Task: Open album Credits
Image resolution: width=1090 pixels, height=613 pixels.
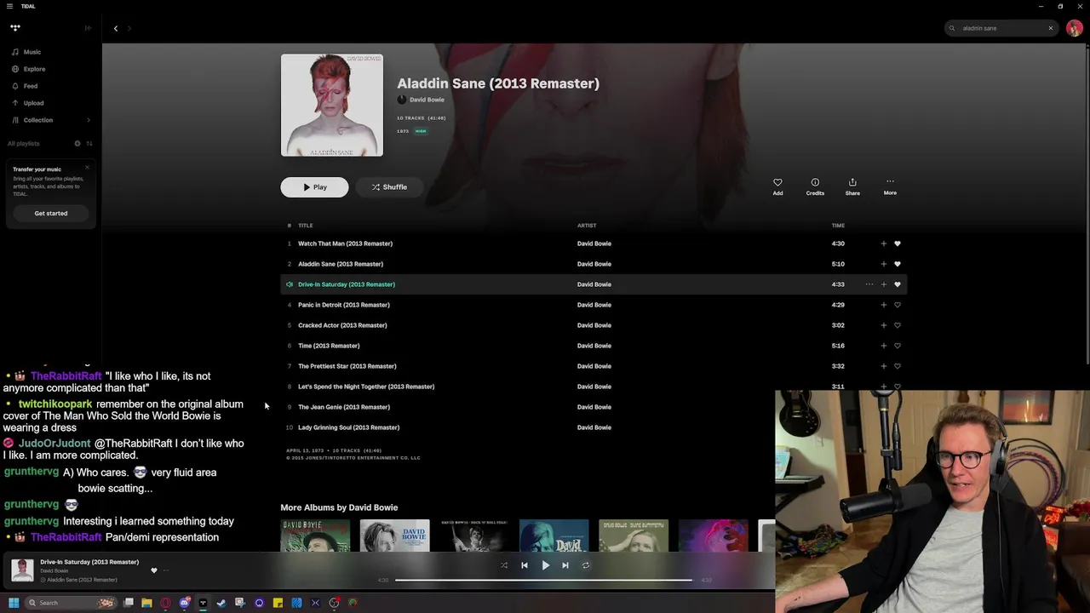Action: pyautogui.click(x=815, y=186)
